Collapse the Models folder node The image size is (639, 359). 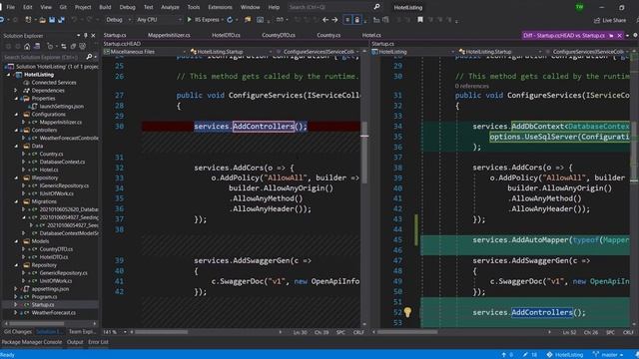pyautogui.click(x=16, y=241)
